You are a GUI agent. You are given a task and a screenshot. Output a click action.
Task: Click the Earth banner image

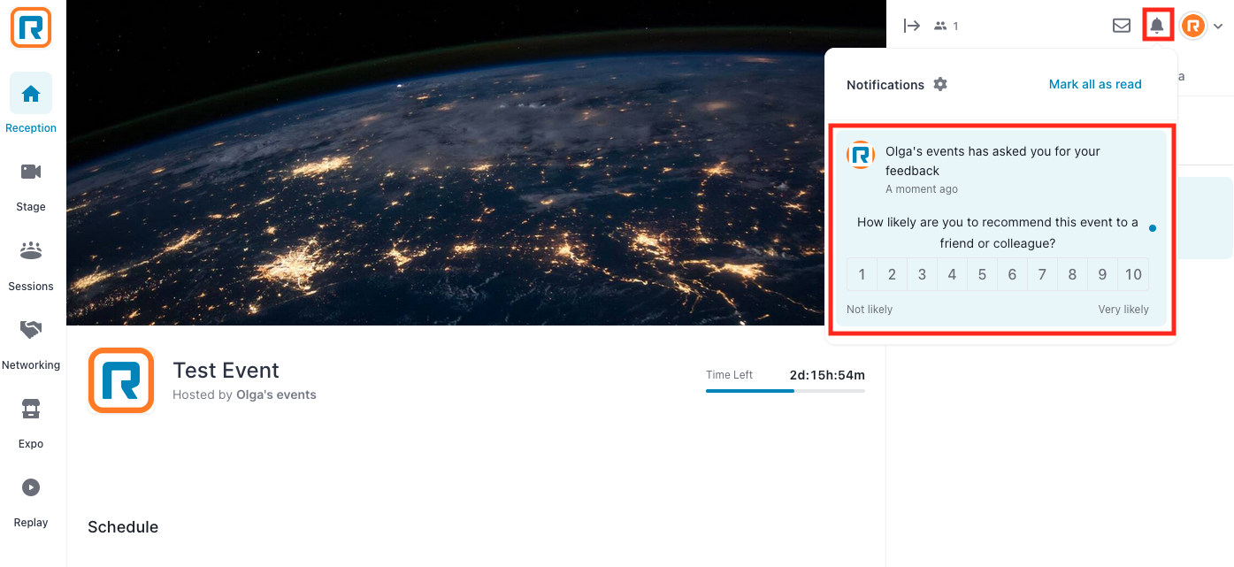coord(476,163)
